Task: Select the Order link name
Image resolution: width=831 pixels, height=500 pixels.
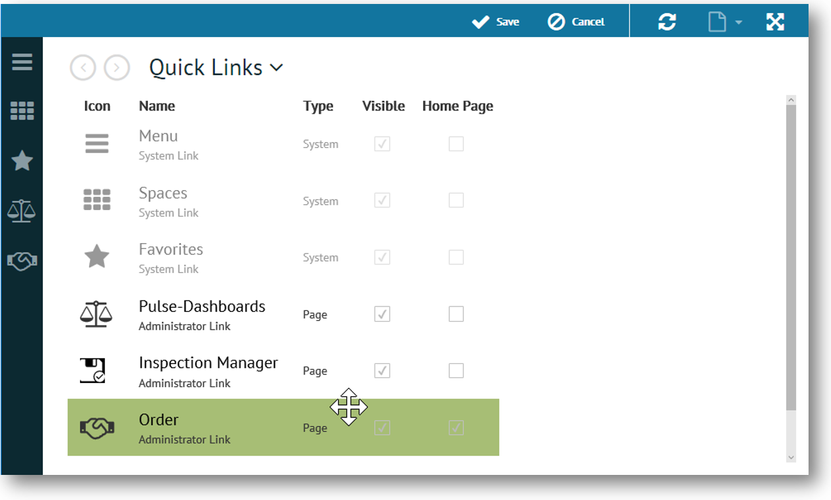Action: (159, 419)
